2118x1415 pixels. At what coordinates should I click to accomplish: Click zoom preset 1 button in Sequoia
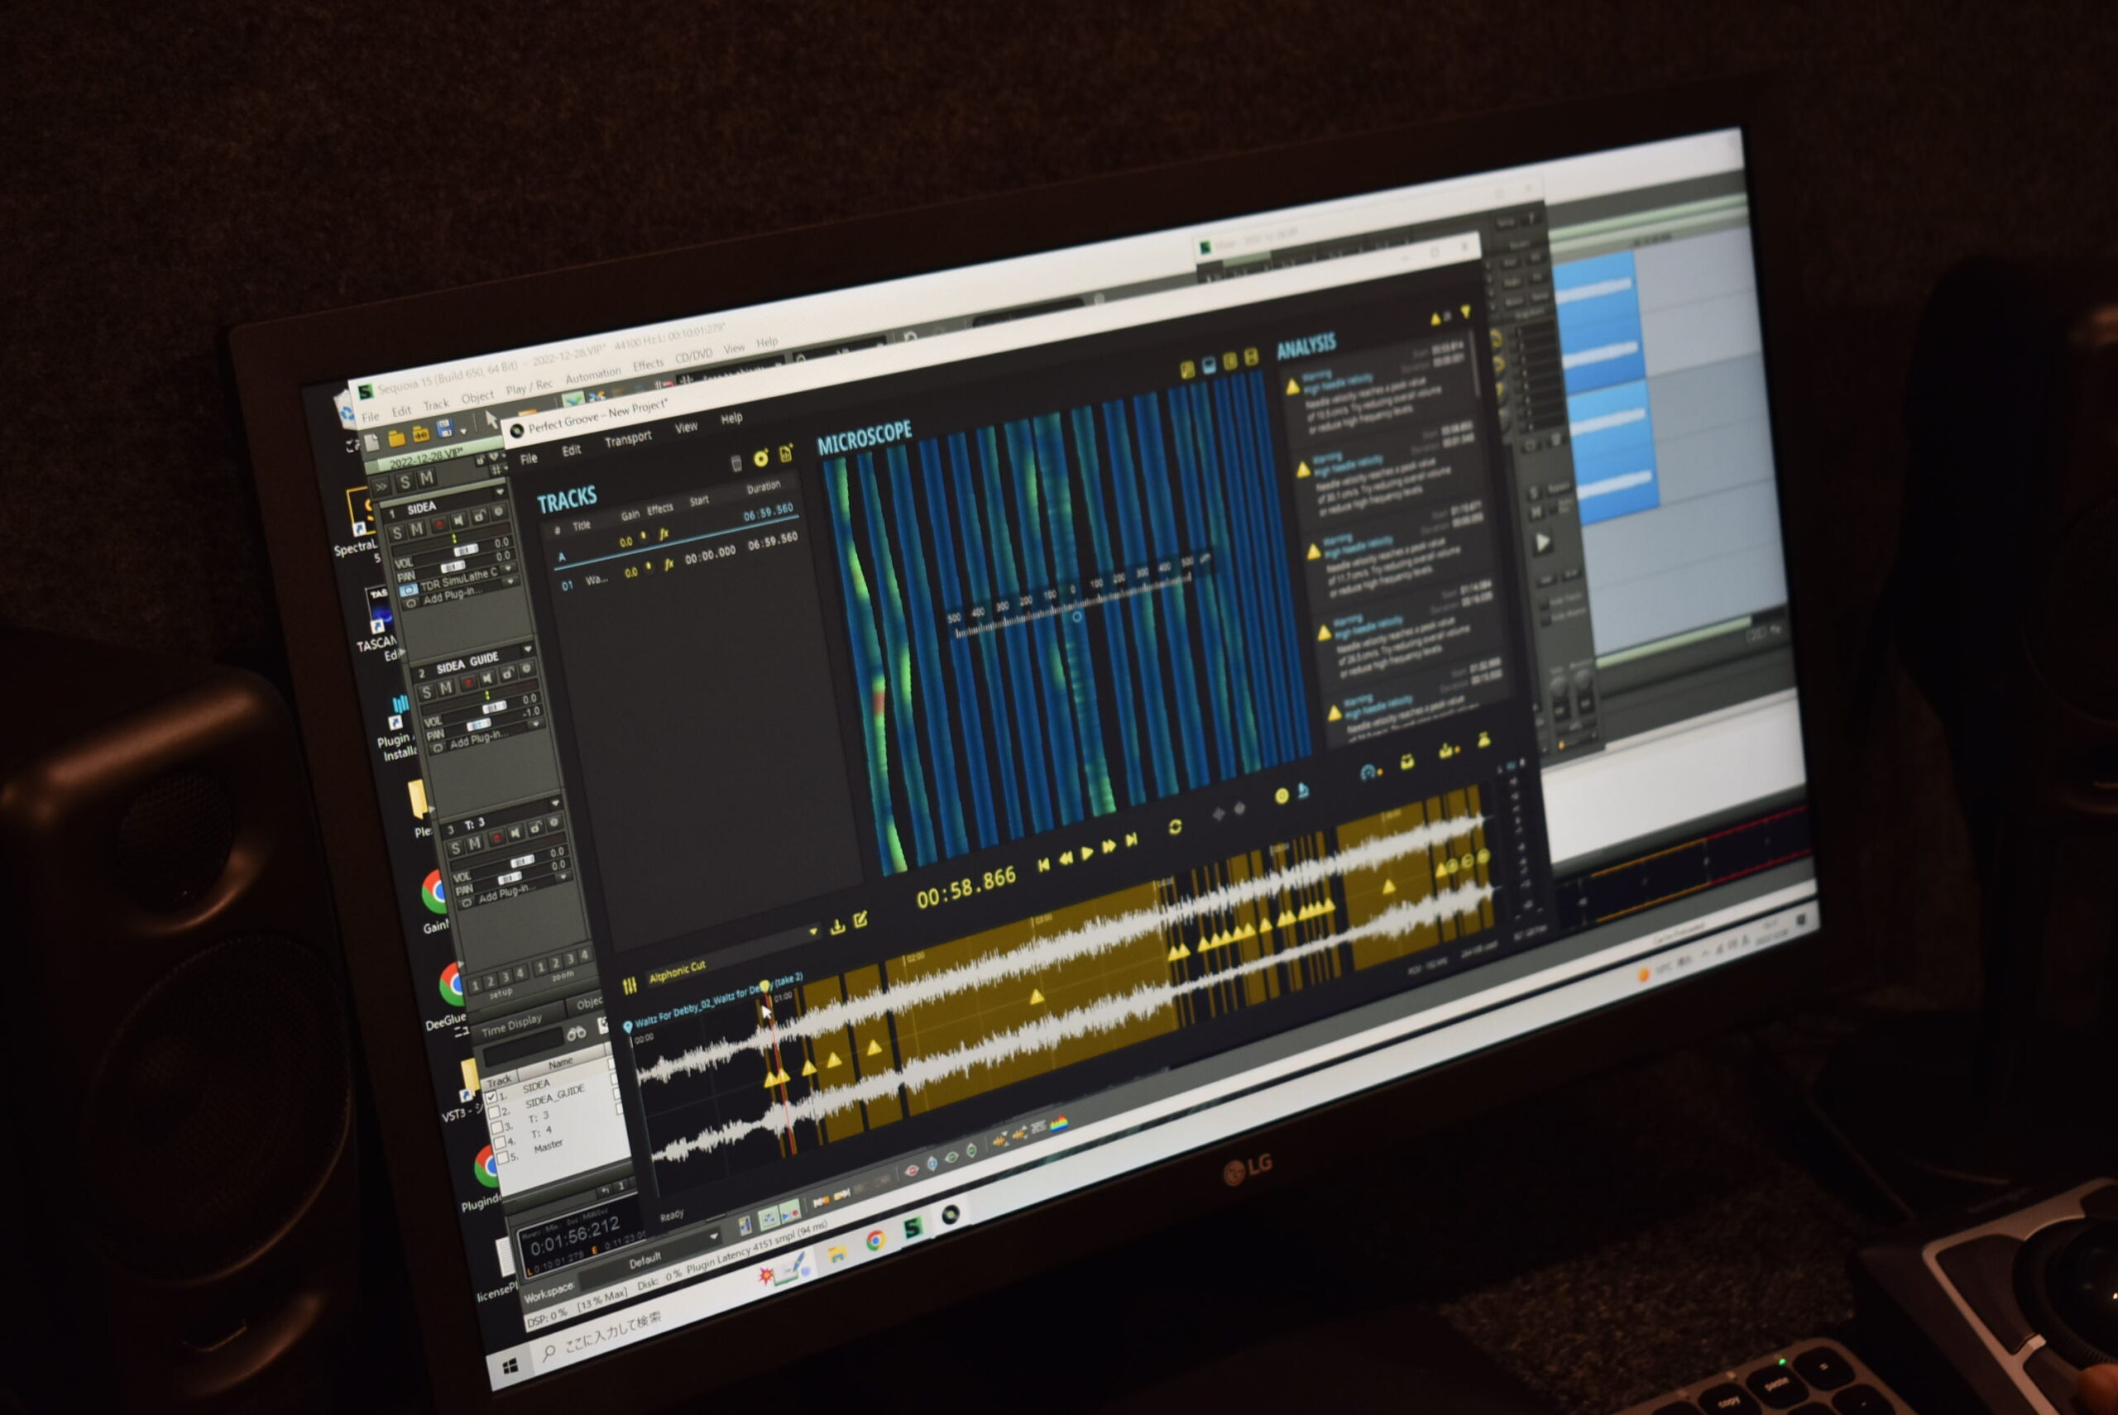tap(543, 968)
